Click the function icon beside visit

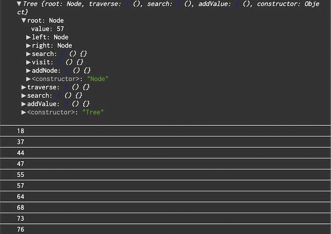point(62,62)
